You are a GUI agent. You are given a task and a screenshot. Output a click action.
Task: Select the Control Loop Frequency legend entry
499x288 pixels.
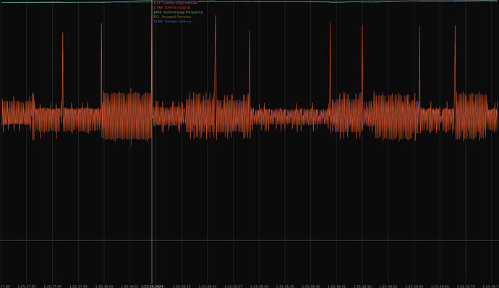[x=178, y=12]
